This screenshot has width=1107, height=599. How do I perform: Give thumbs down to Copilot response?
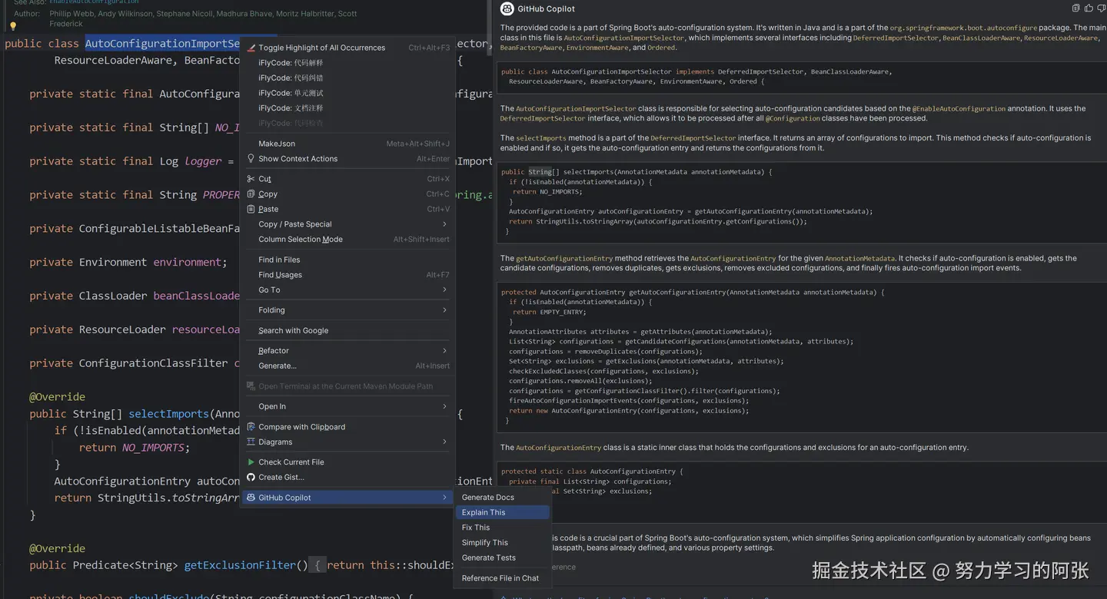coord(1100,8)
